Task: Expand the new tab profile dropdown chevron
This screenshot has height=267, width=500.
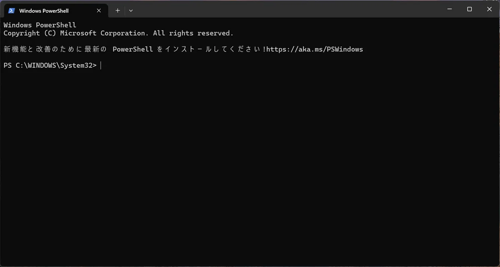Action: [x=131, y=10]
